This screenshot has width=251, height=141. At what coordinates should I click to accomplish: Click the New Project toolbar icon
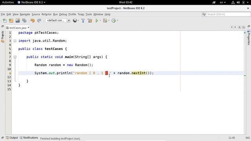[11, 20]
